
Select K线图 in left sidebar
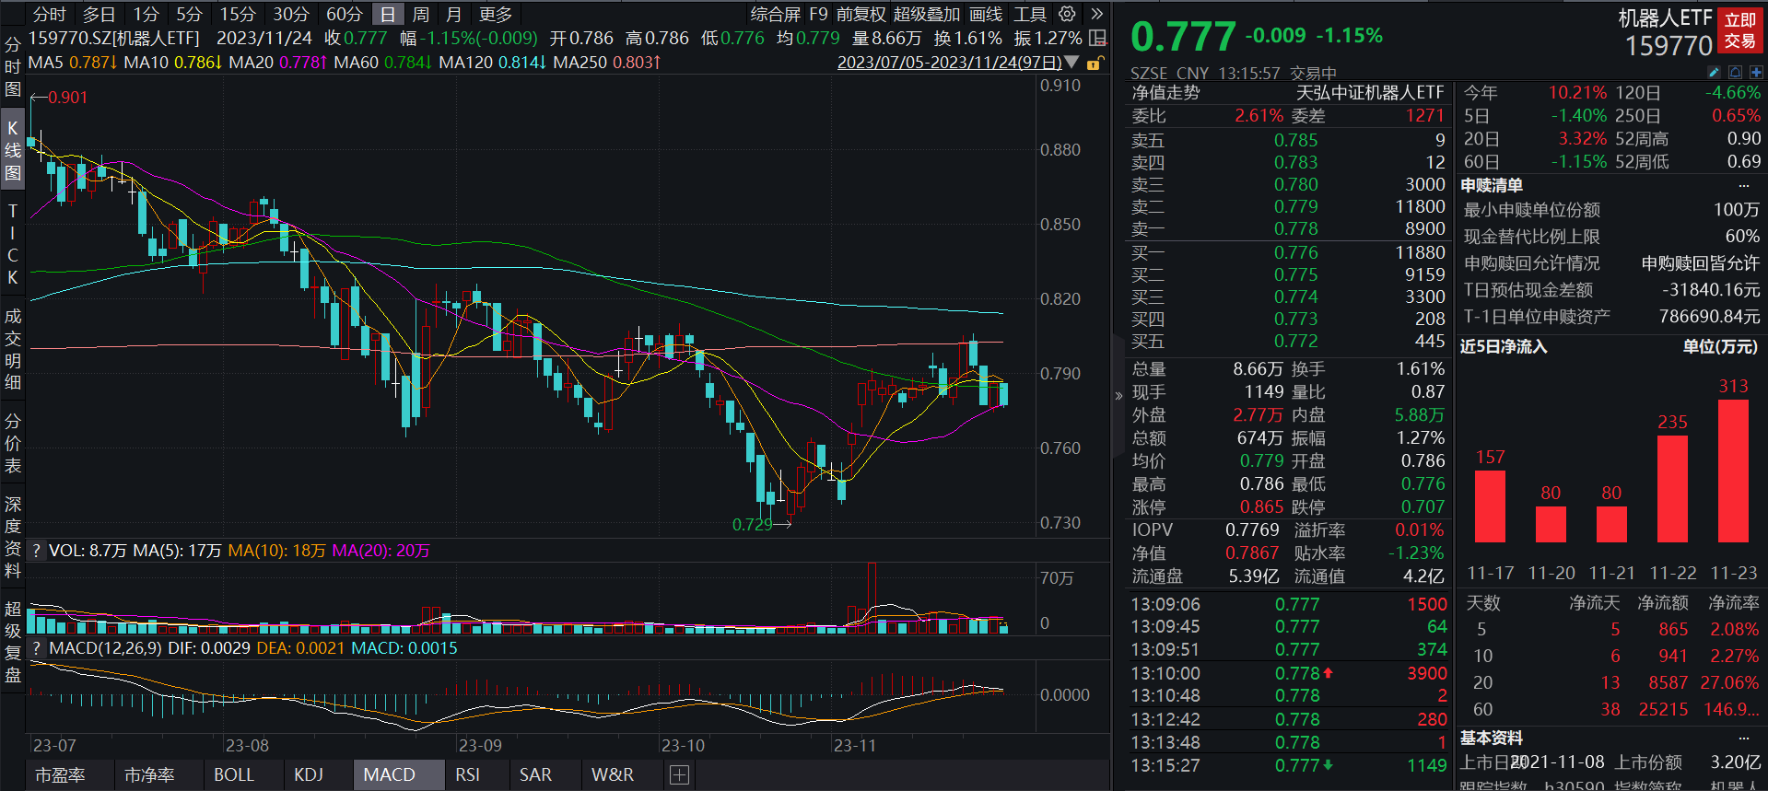click(13, 150)
